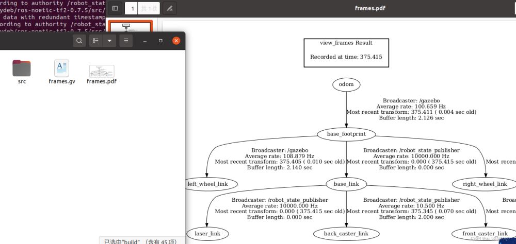
Task: Open the file manager hamburger menu
Action: [126, 41]
